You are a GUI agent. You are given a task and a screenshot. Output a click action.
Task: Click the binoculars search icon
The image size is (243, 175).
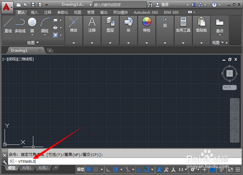coord(150,5)
